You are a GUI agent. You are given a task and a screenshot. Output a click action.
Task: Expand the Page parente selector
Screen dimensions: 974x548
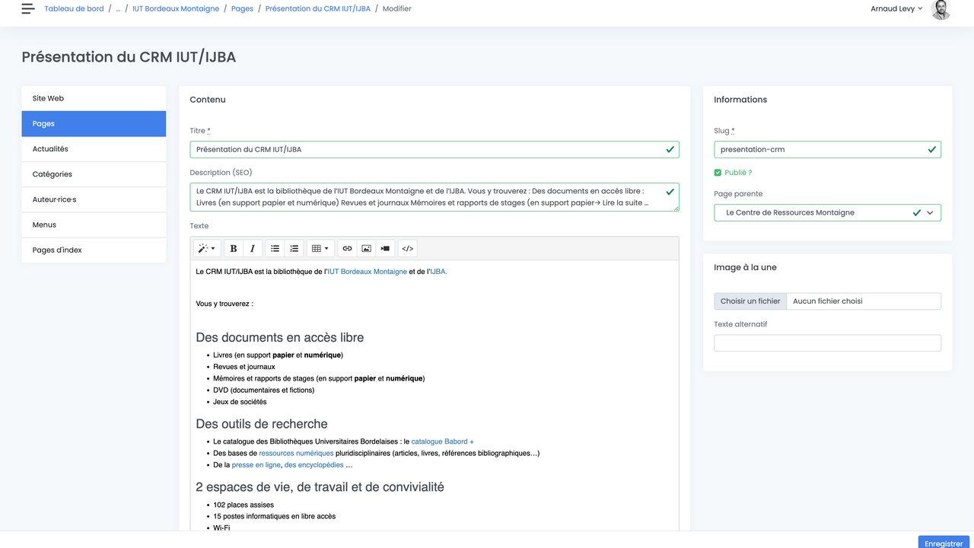(x=930, y=212)
